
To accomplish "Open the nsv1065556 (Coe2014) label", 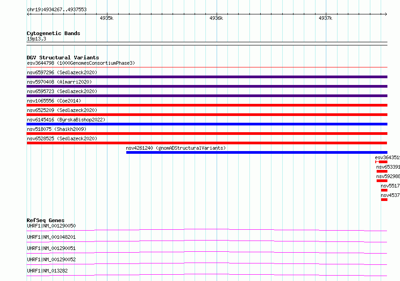I will pos(54,101).
